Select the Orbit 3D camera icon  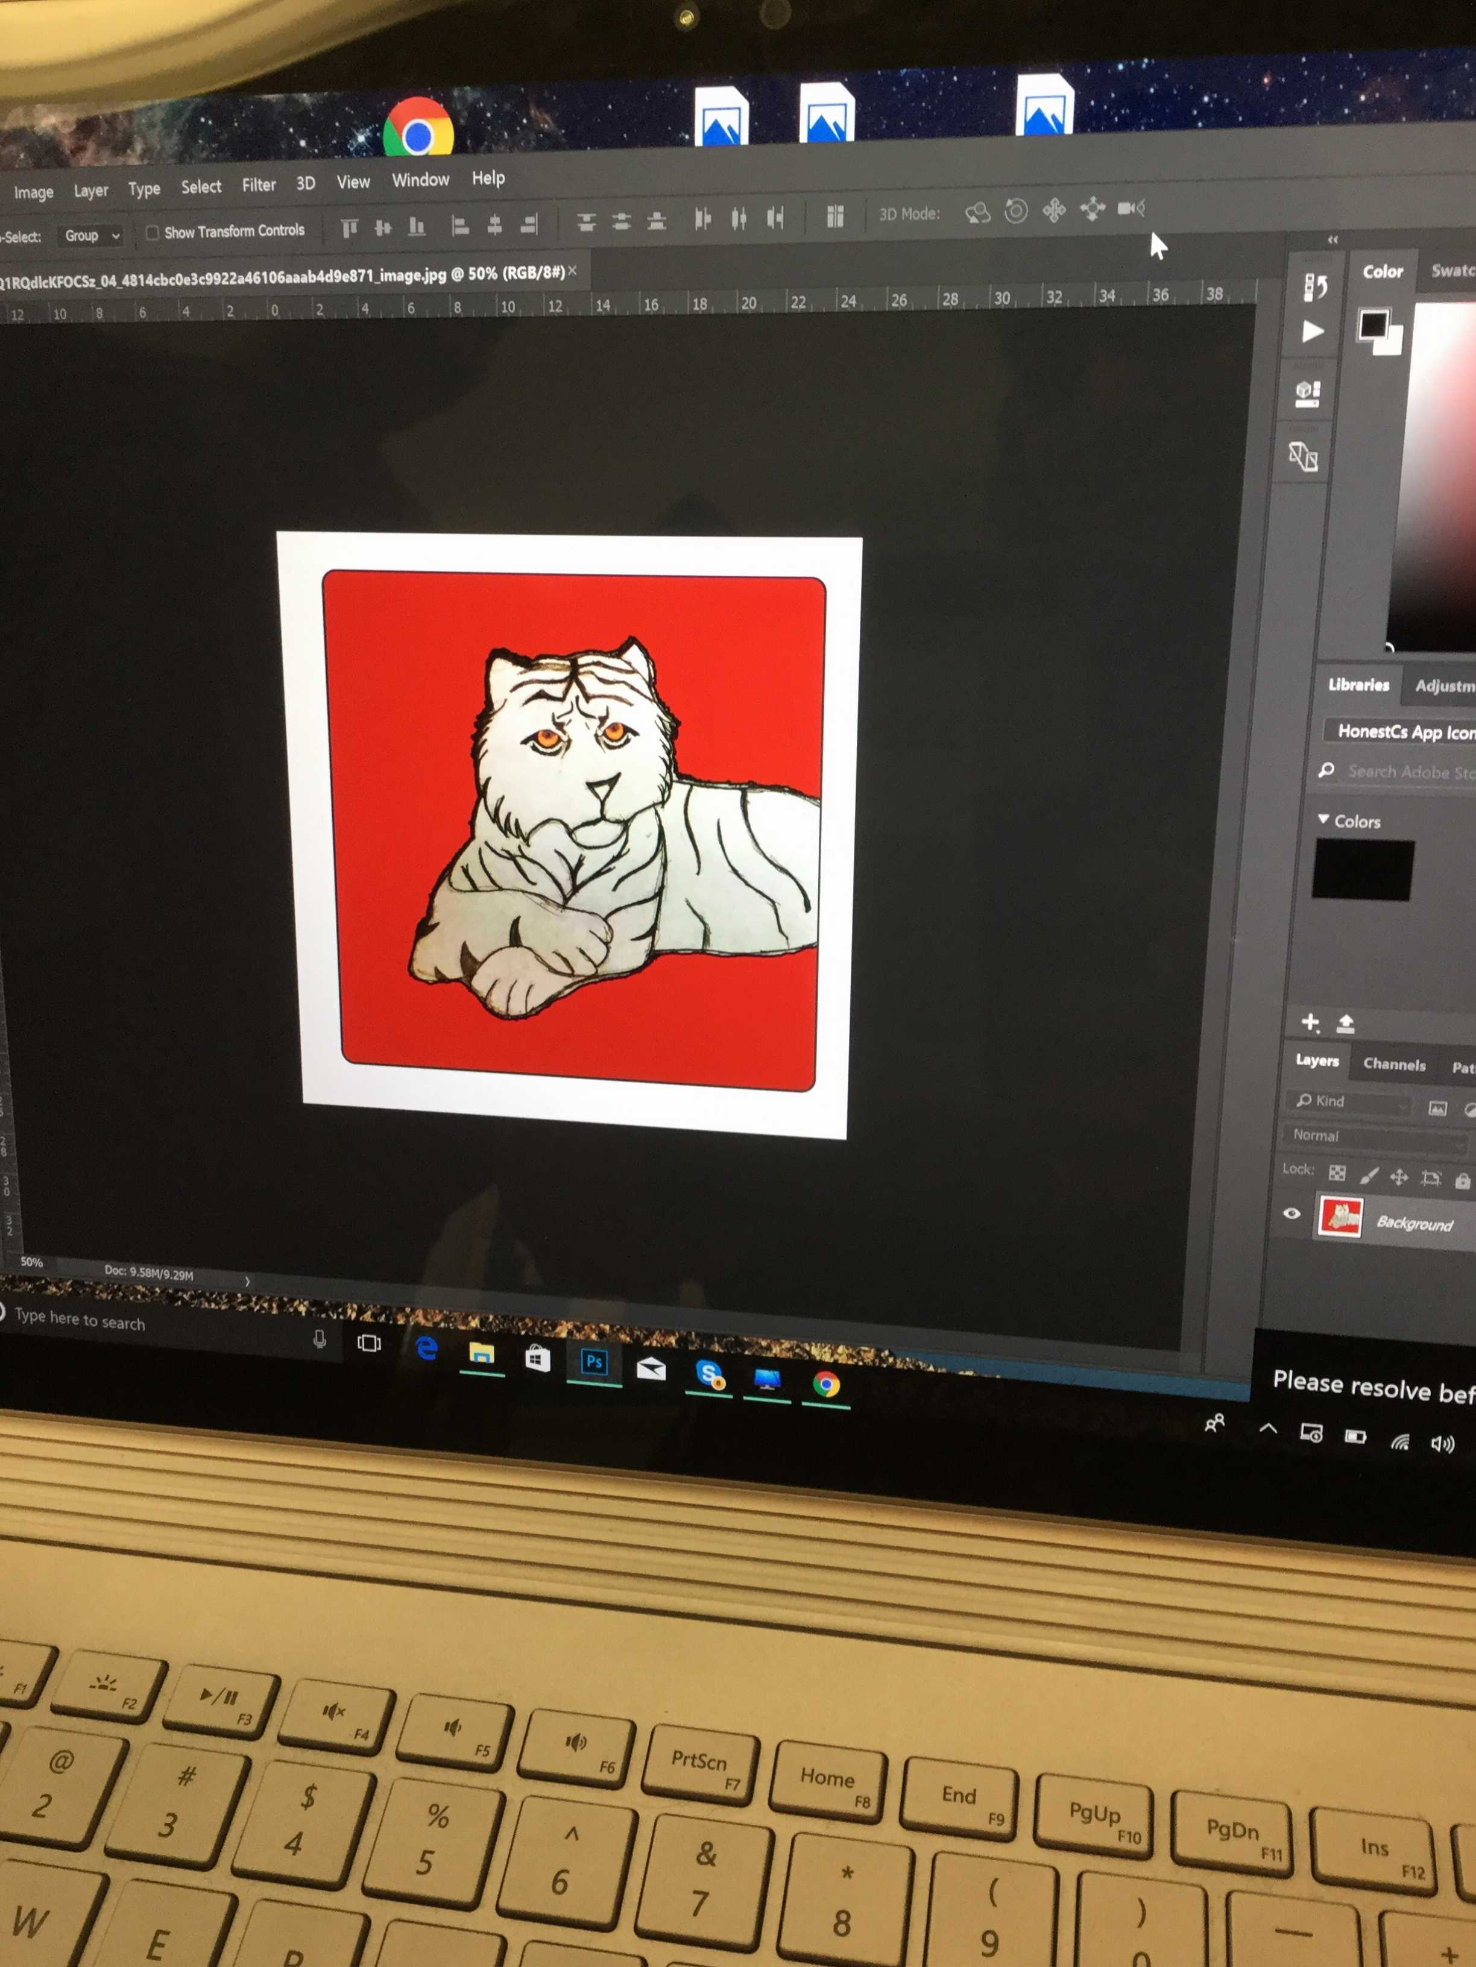[x=977, y=213]
